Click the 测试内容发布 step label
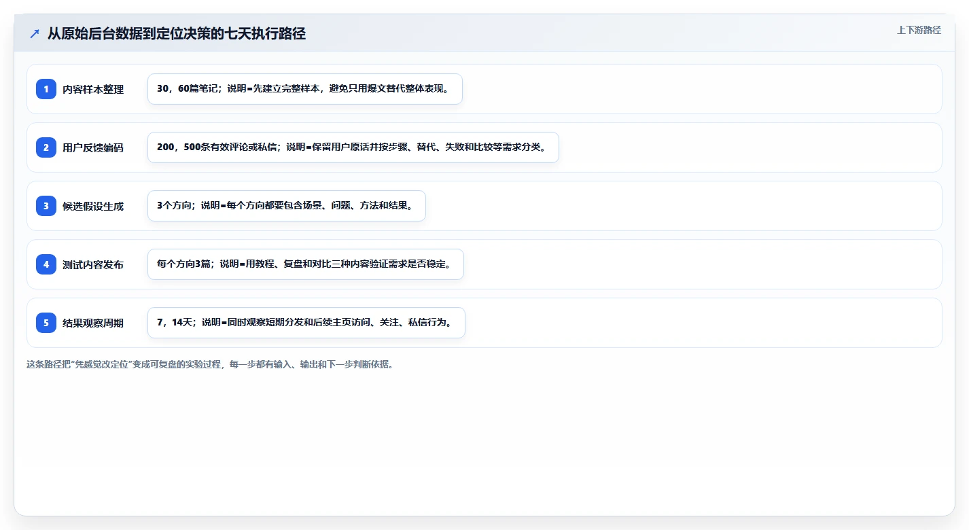The width and height of the screenshot is (969, 530). tap(93, 264)
